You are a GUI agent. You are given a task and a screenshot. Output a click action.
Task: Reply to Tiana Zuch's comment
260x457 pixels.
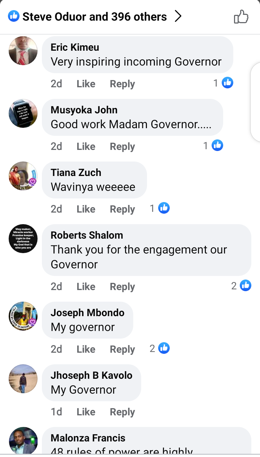point(122,209)
